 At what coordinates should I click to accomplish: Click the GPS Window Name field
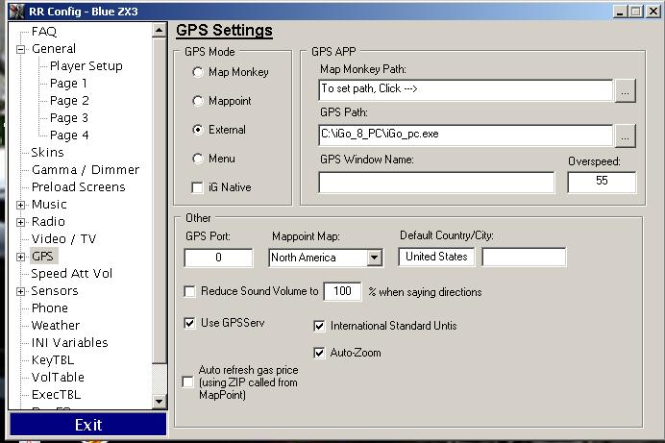point(436,183)
